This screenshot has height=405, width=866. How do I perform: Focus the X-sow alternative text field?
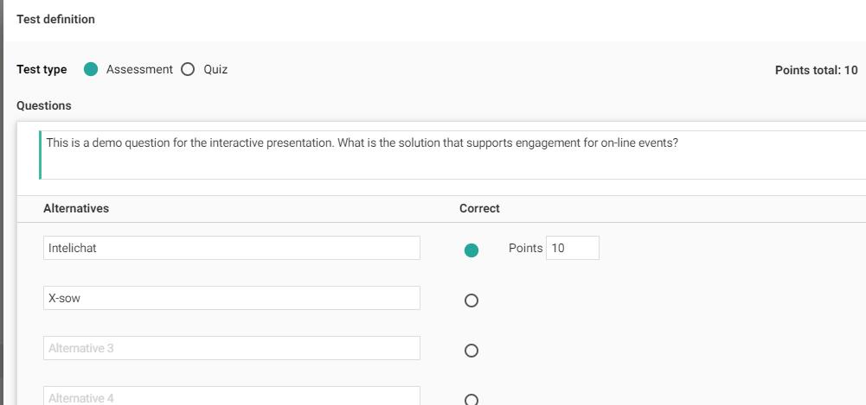click(231, 298)
